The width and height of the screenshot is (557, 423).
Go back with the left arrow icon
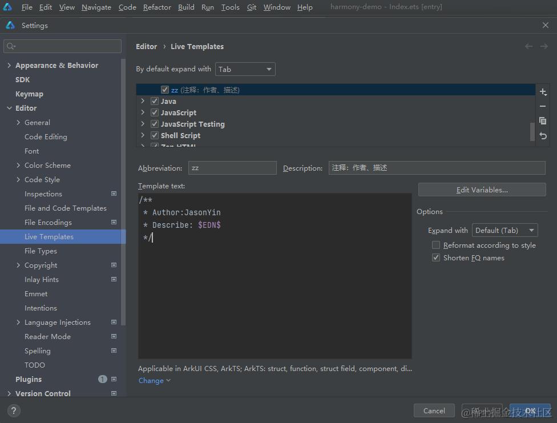pyautogui.click(x=528, y=47)
